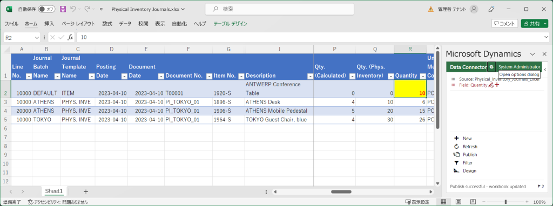Screen dimensions: 553x206
Task: Click the red plus next to Field: Quantity
Action: coord(497,85)
